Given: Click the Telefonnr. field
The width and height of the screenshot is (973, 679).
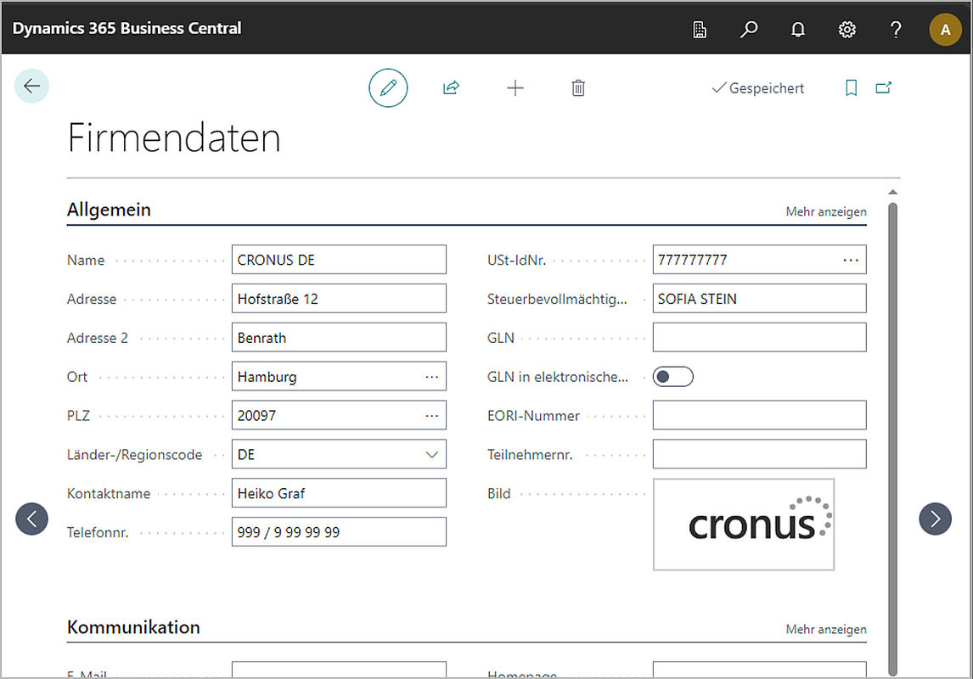Looking at the screenshot, I should point(339,532).
